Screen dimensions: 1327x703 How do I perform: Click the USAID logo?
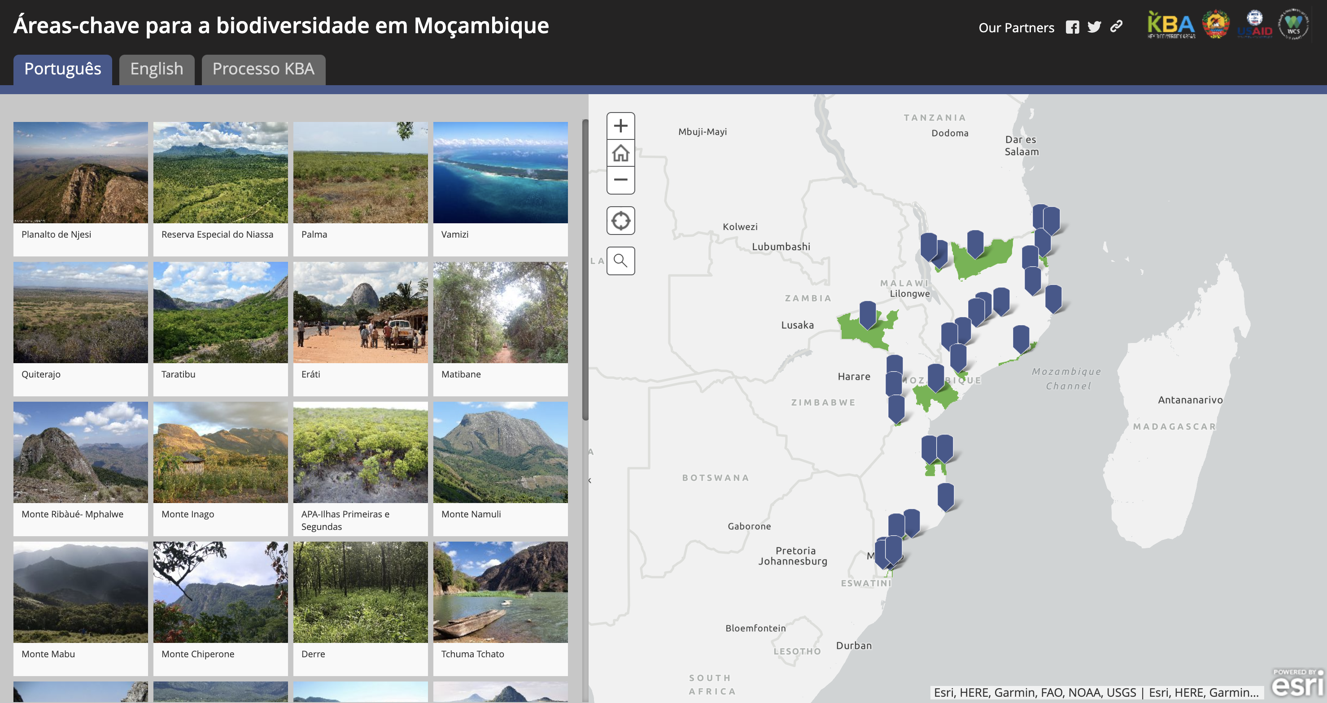point(1254,25)
